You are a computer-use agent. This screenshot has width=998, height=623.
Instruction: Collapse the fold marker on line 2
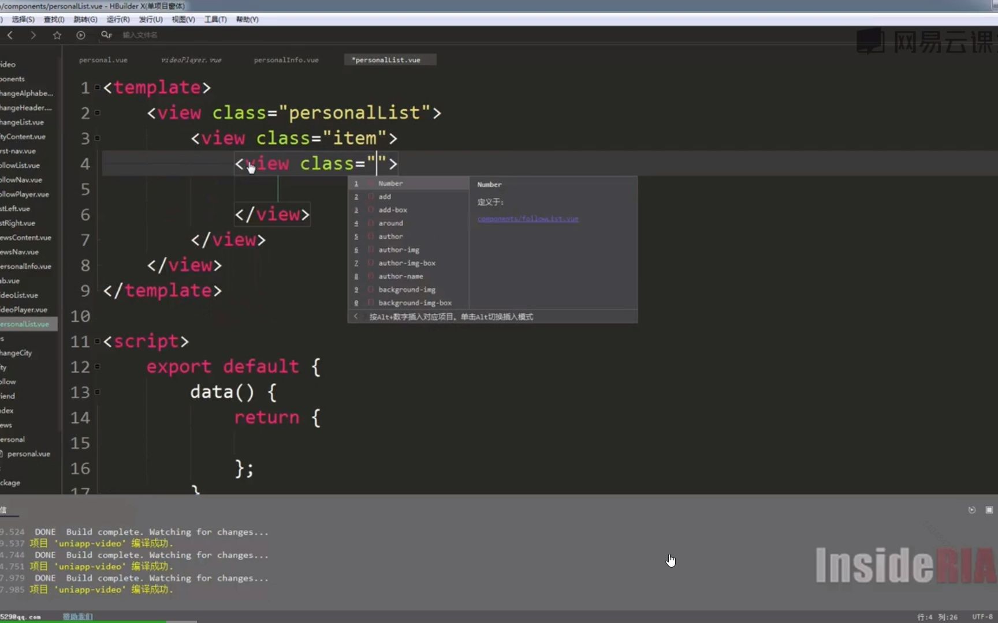97,113
